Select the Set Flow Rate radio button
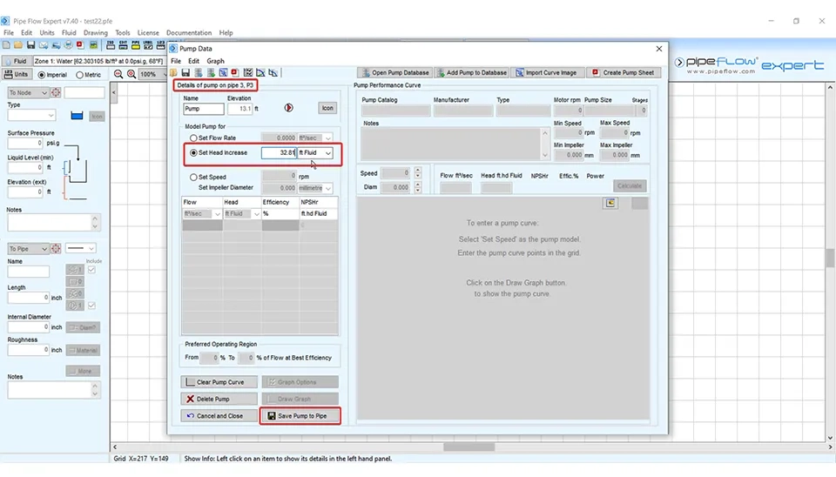The width and height of the screenshot is (836, 477). coord(193,138)
